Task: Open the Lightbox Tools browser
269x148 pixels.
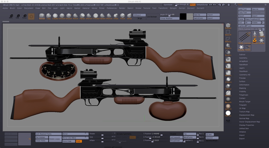Action: (x=251, y=26)
